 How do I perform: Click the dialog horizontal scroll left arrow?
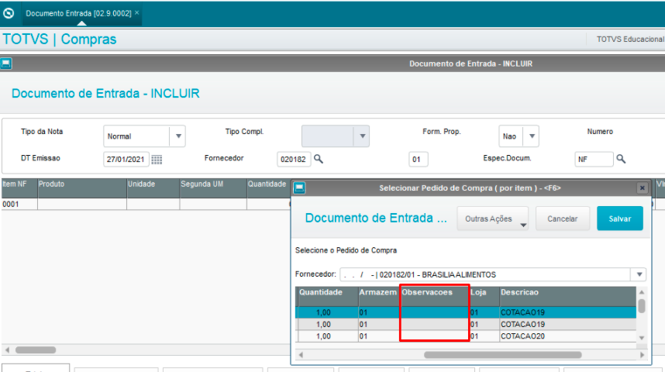[301, 355]
